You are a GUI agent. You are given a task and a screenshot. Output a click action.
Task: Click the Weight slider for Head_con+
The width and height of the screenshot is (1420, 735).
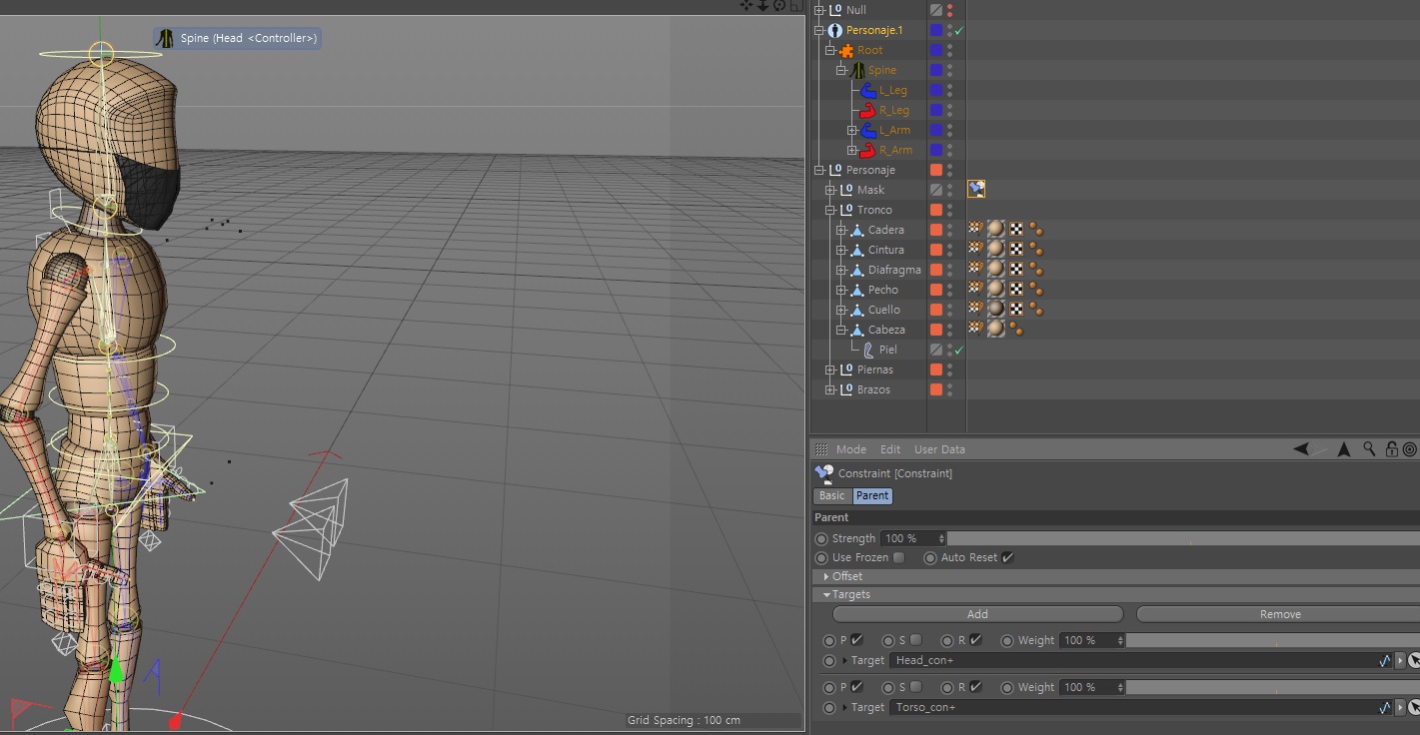pos(1273,640)
